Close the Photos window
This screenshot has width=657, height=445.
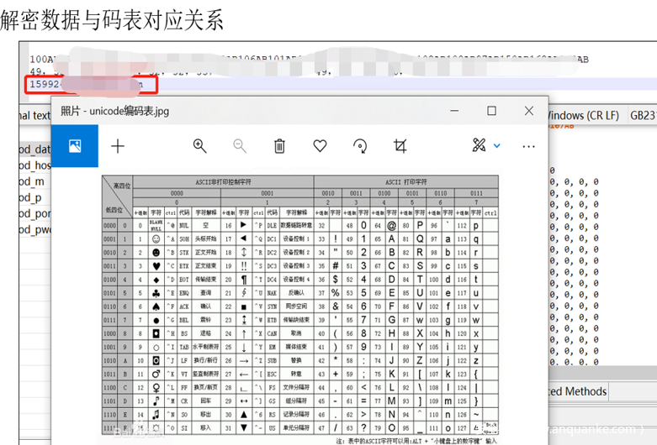pyautogui.click(x=529, y=111)
